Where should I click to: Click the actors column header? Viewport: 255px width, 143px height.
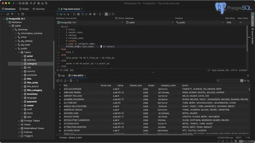185,86
